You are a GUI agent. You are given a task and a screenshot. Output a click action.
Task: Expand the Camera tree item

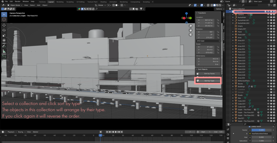coord(233,15)
